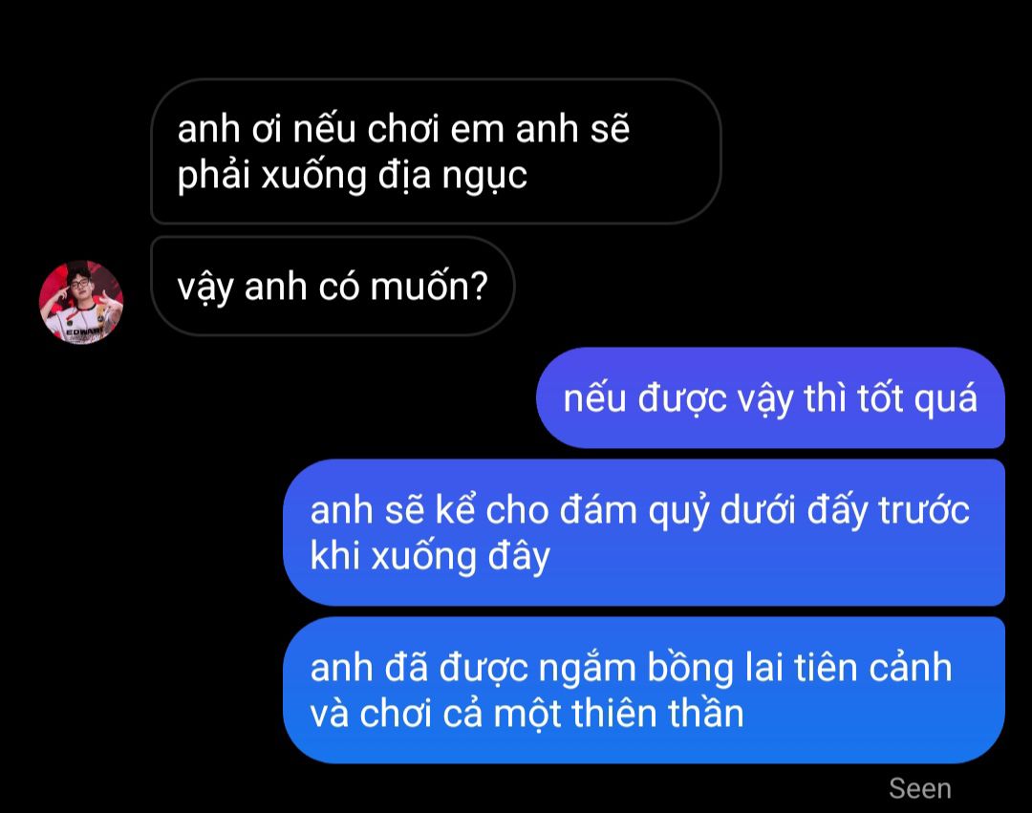Click the words 'phải xuống địa ngục'

point(352,177)
